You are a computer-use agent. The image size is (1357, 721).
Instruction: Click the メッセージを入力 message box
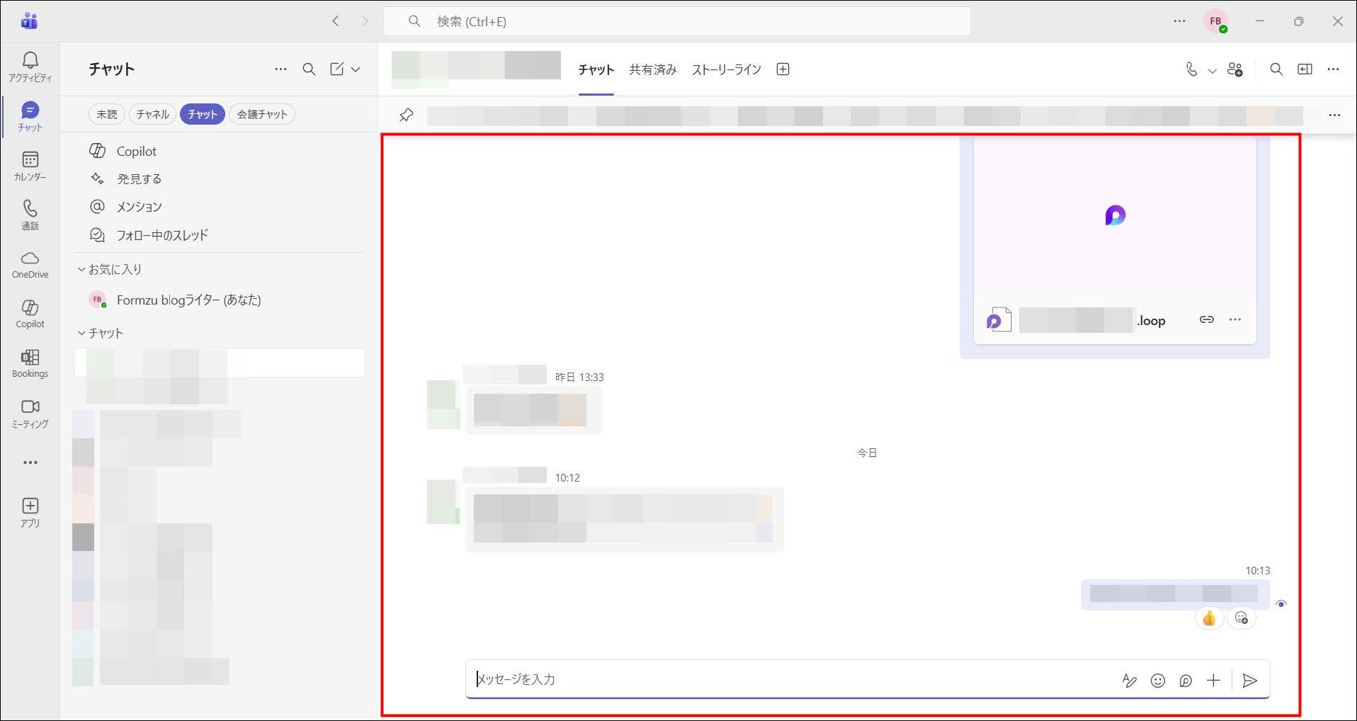click(786, 679)
